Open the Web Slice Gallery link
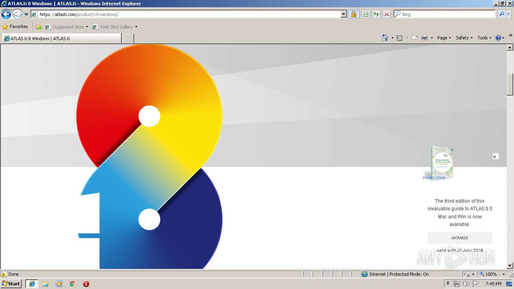 click(x=115, y=27)
